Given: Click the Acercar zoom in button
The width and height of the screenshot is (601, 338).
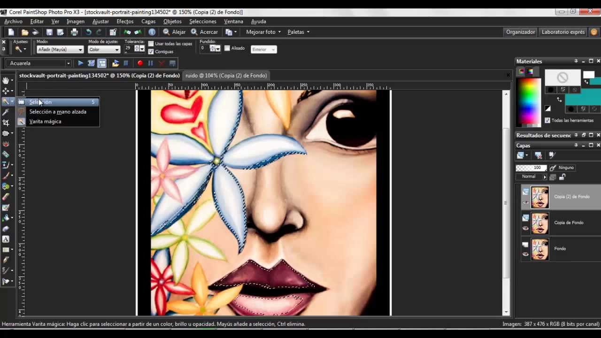Looking at the screenshot, I should pos(204,32).
